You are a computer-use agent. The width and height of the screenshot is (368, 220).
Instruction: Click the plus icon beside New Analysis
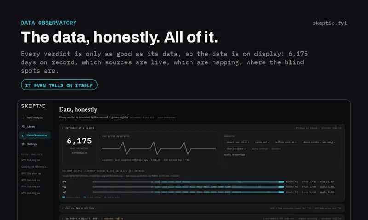(x=23, y=118)
